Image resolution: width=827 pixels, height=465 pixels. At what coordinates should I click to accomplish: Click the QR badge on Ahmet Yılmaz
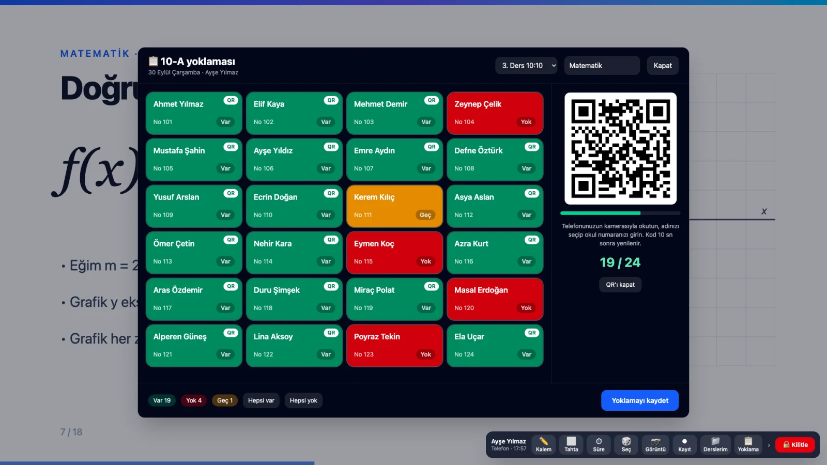(231, 100)
